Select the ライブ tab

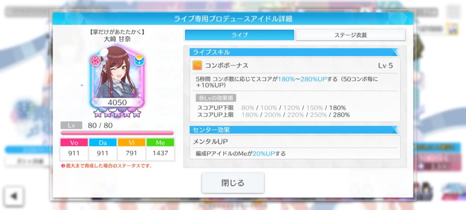pos(239,35)
